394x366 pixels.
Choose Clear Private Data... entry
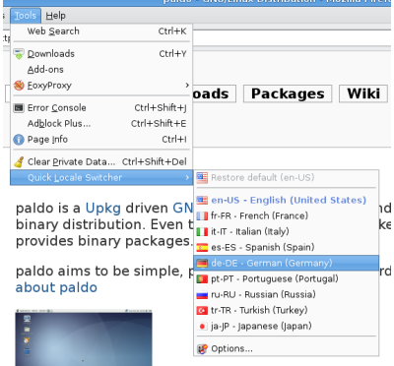[101, 161]
